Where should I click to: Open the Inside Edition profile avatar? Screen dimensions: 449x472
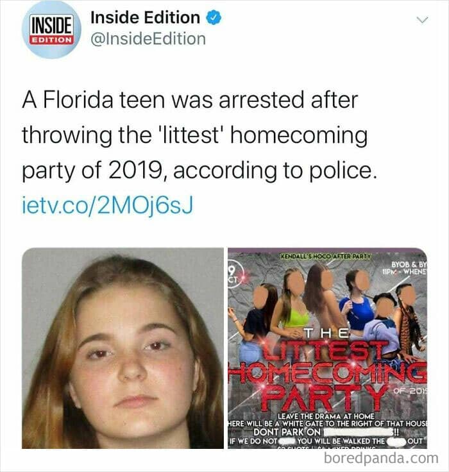coord(51,29)
